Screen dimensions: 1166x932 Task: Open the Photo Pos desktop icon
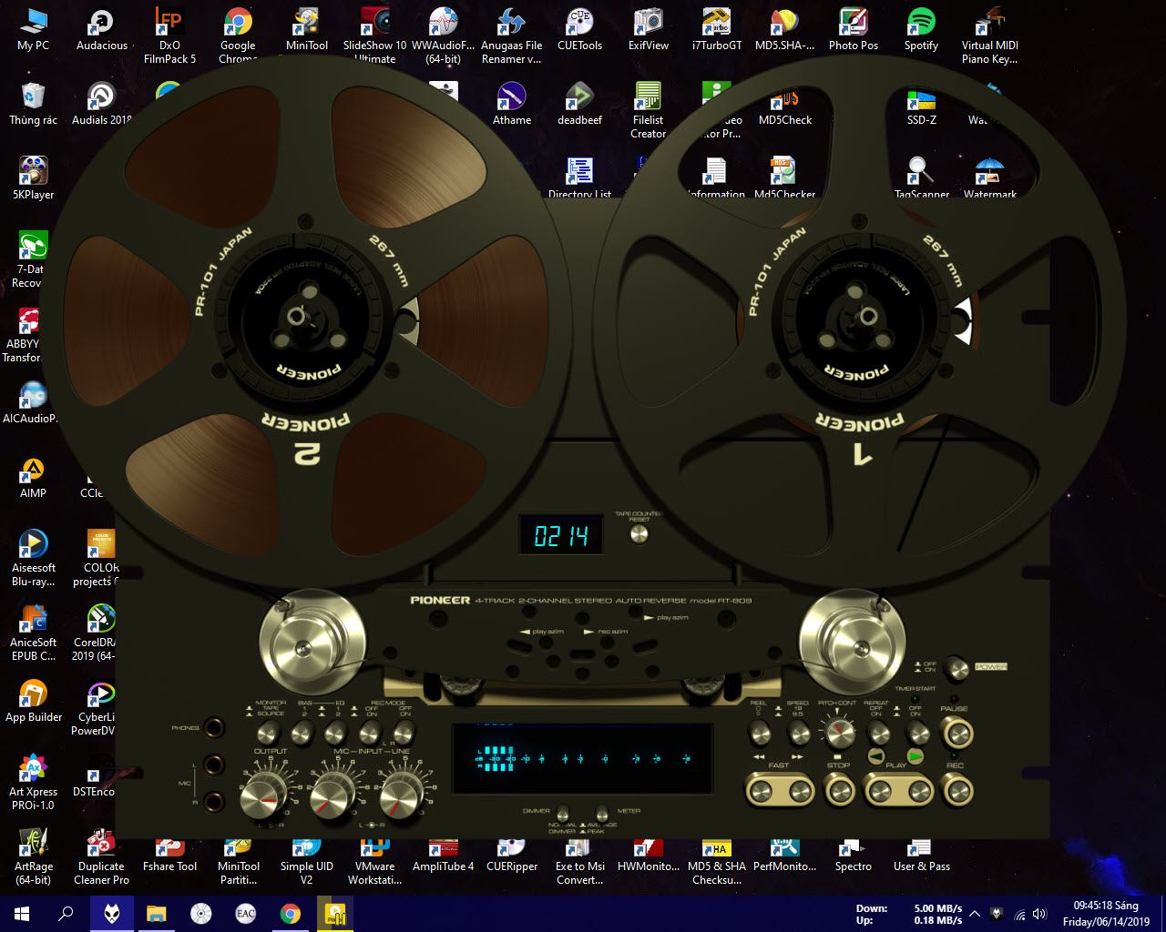(854, 30)
